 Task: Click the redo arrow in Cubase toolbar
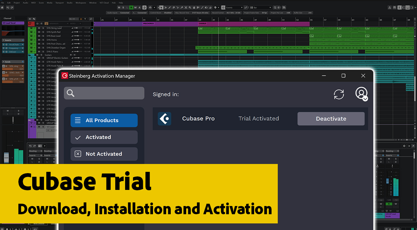tap(12, 8)
